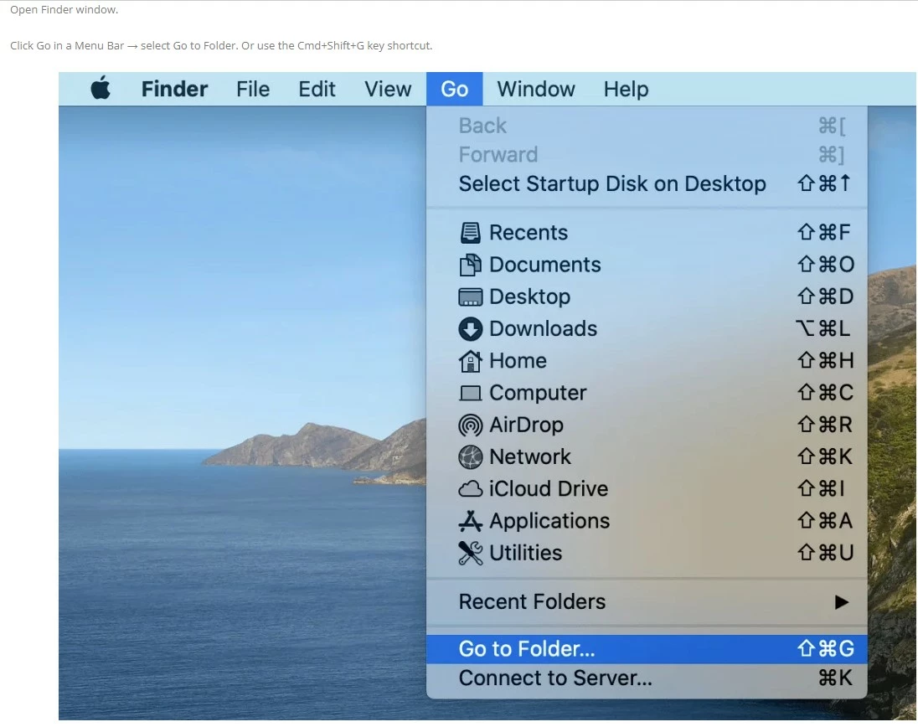Select the AirDrop menu label
The height and width of the screenshot is (727, 918).
pos(526,425)
